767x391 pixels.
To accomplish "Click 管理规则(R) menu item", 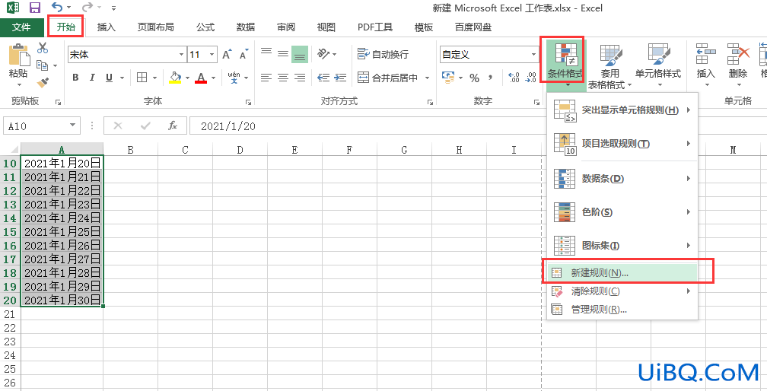I will [x=622, y=310].
